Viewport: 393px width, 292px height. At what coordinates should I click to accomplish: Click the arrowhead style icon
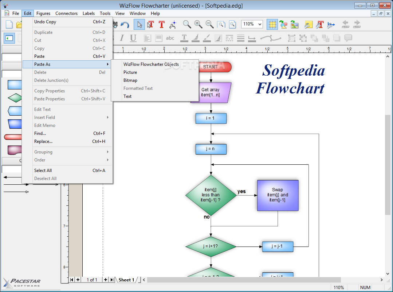click(252, 38)
